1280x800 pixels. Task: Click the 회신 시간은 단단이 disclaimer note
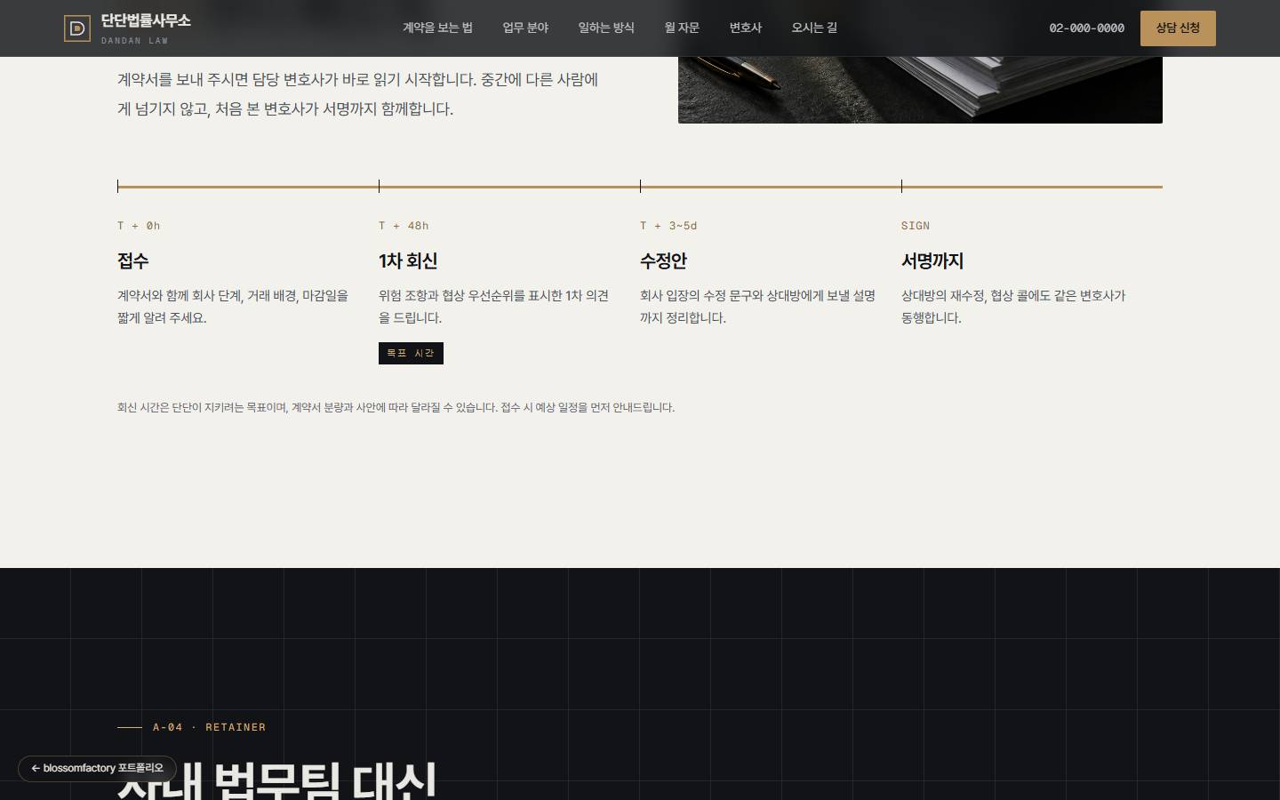coord(396,407)
